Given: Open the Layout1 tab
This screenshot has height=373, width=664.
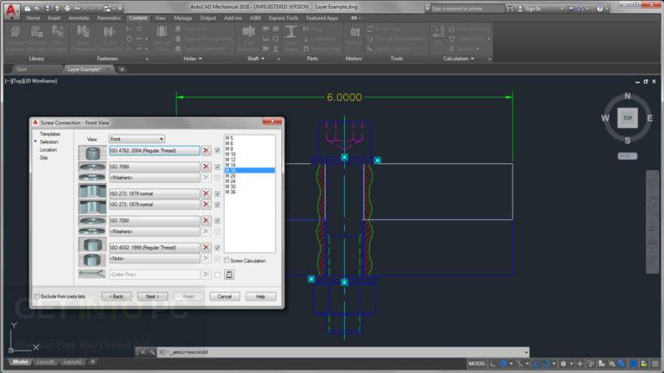Looking at the screenshot, I should 45,362.
